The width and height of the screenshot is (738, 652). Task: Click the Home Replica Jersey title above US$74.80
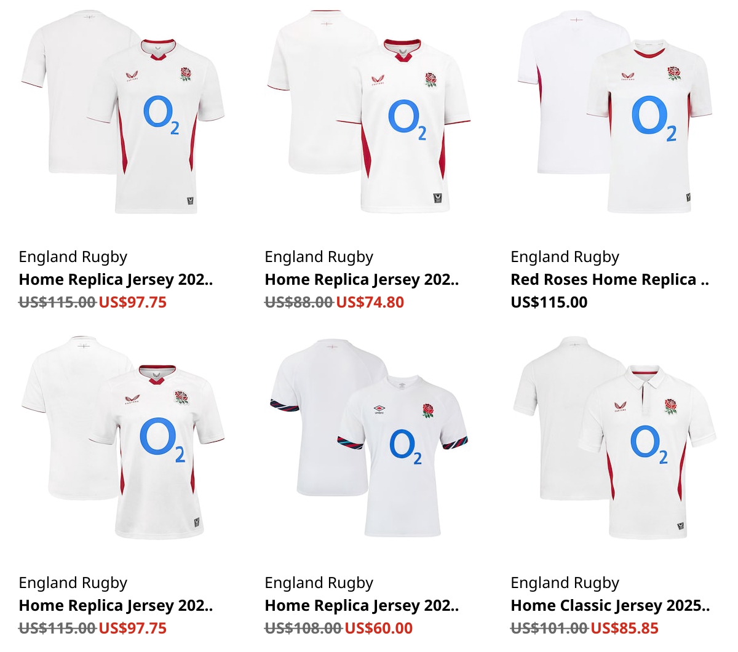click(x=362, y=280)
